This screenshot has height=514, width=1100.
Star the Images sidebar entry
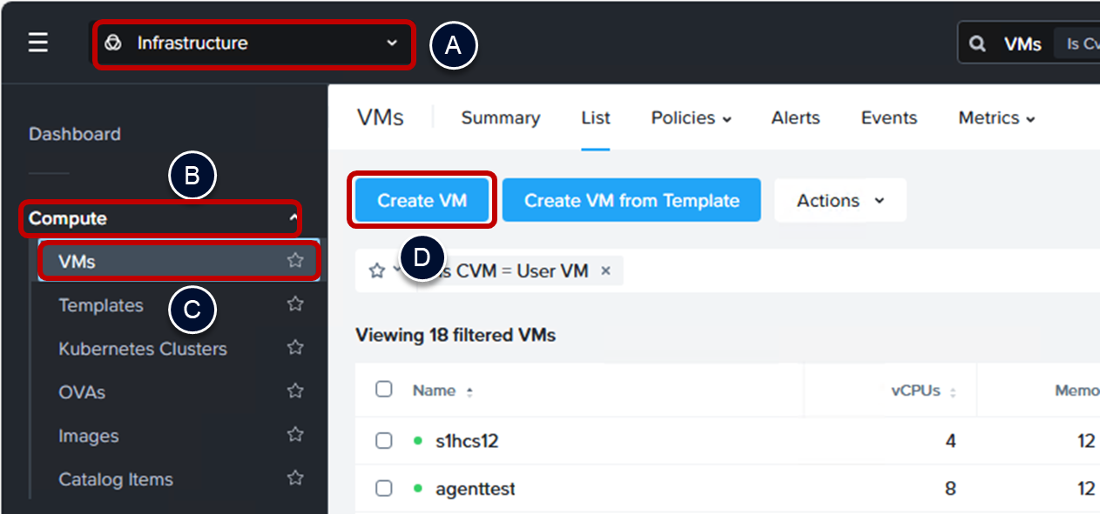[x=295, y=435]
